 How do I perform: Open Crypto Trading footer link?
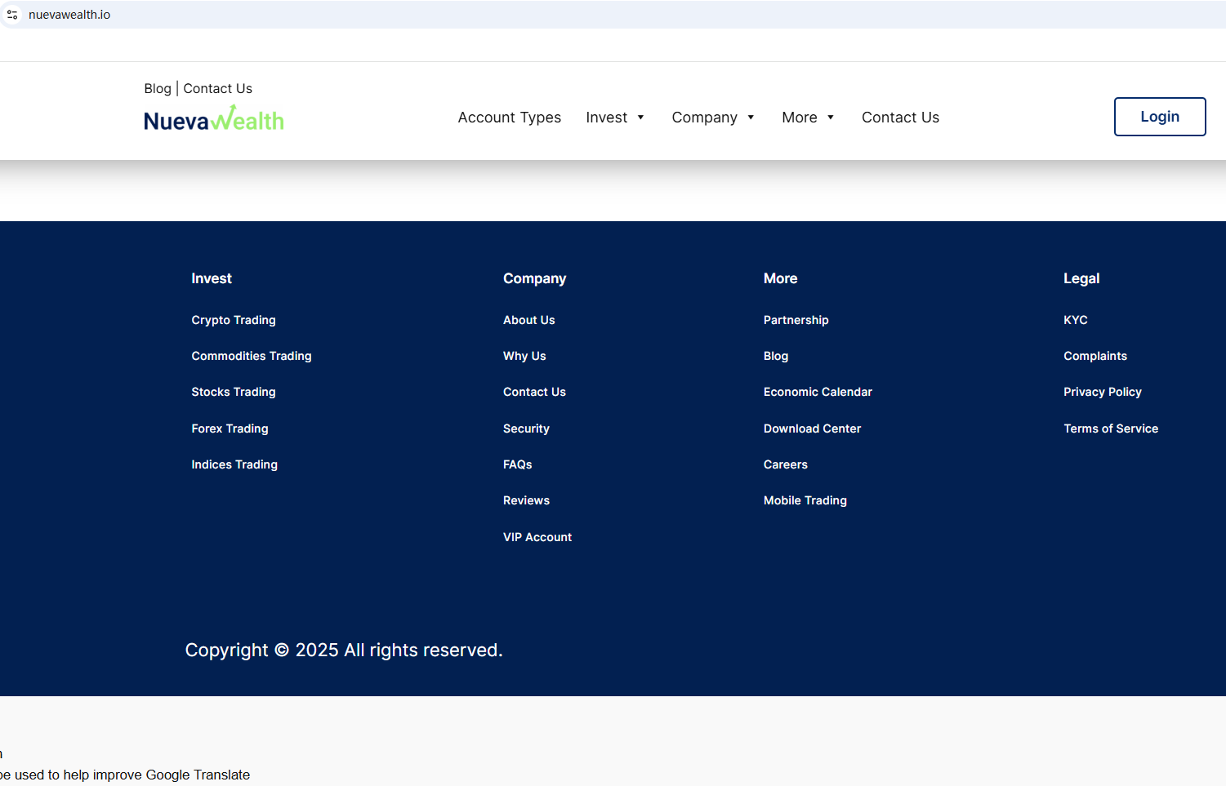coord(234,320)
